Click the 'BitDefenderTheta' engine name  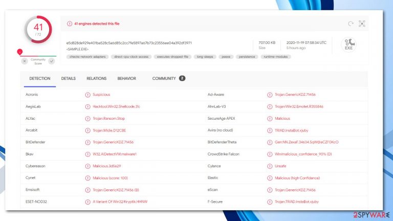[x=222, y=142]
